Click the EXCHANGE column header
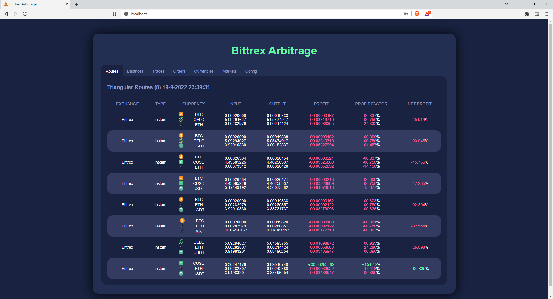553x299 pixels. pos(127,104)
